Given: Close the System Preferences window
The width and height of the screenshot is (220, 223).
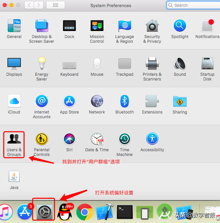Looking at the screenshot, I should (5, 5).
